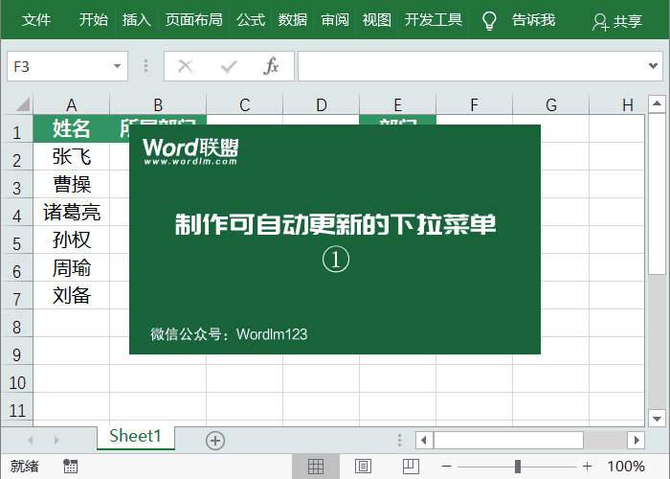Switch to Page Break Preview icon
This screenshot has width=670, height=479.
(411, 467)
